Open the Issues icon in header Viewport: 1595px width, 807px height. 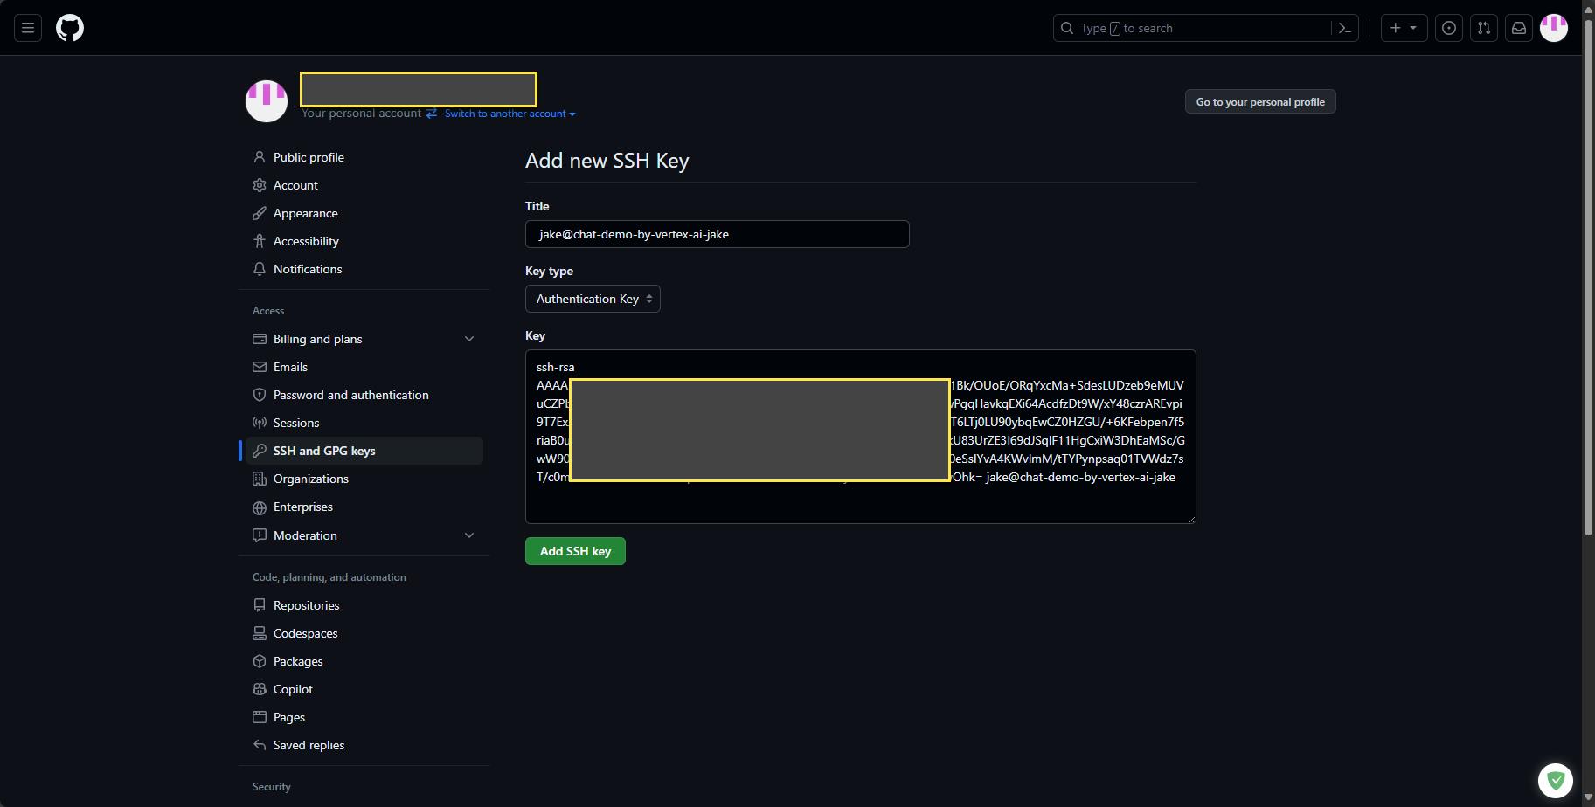click(x=1449, y=28)
